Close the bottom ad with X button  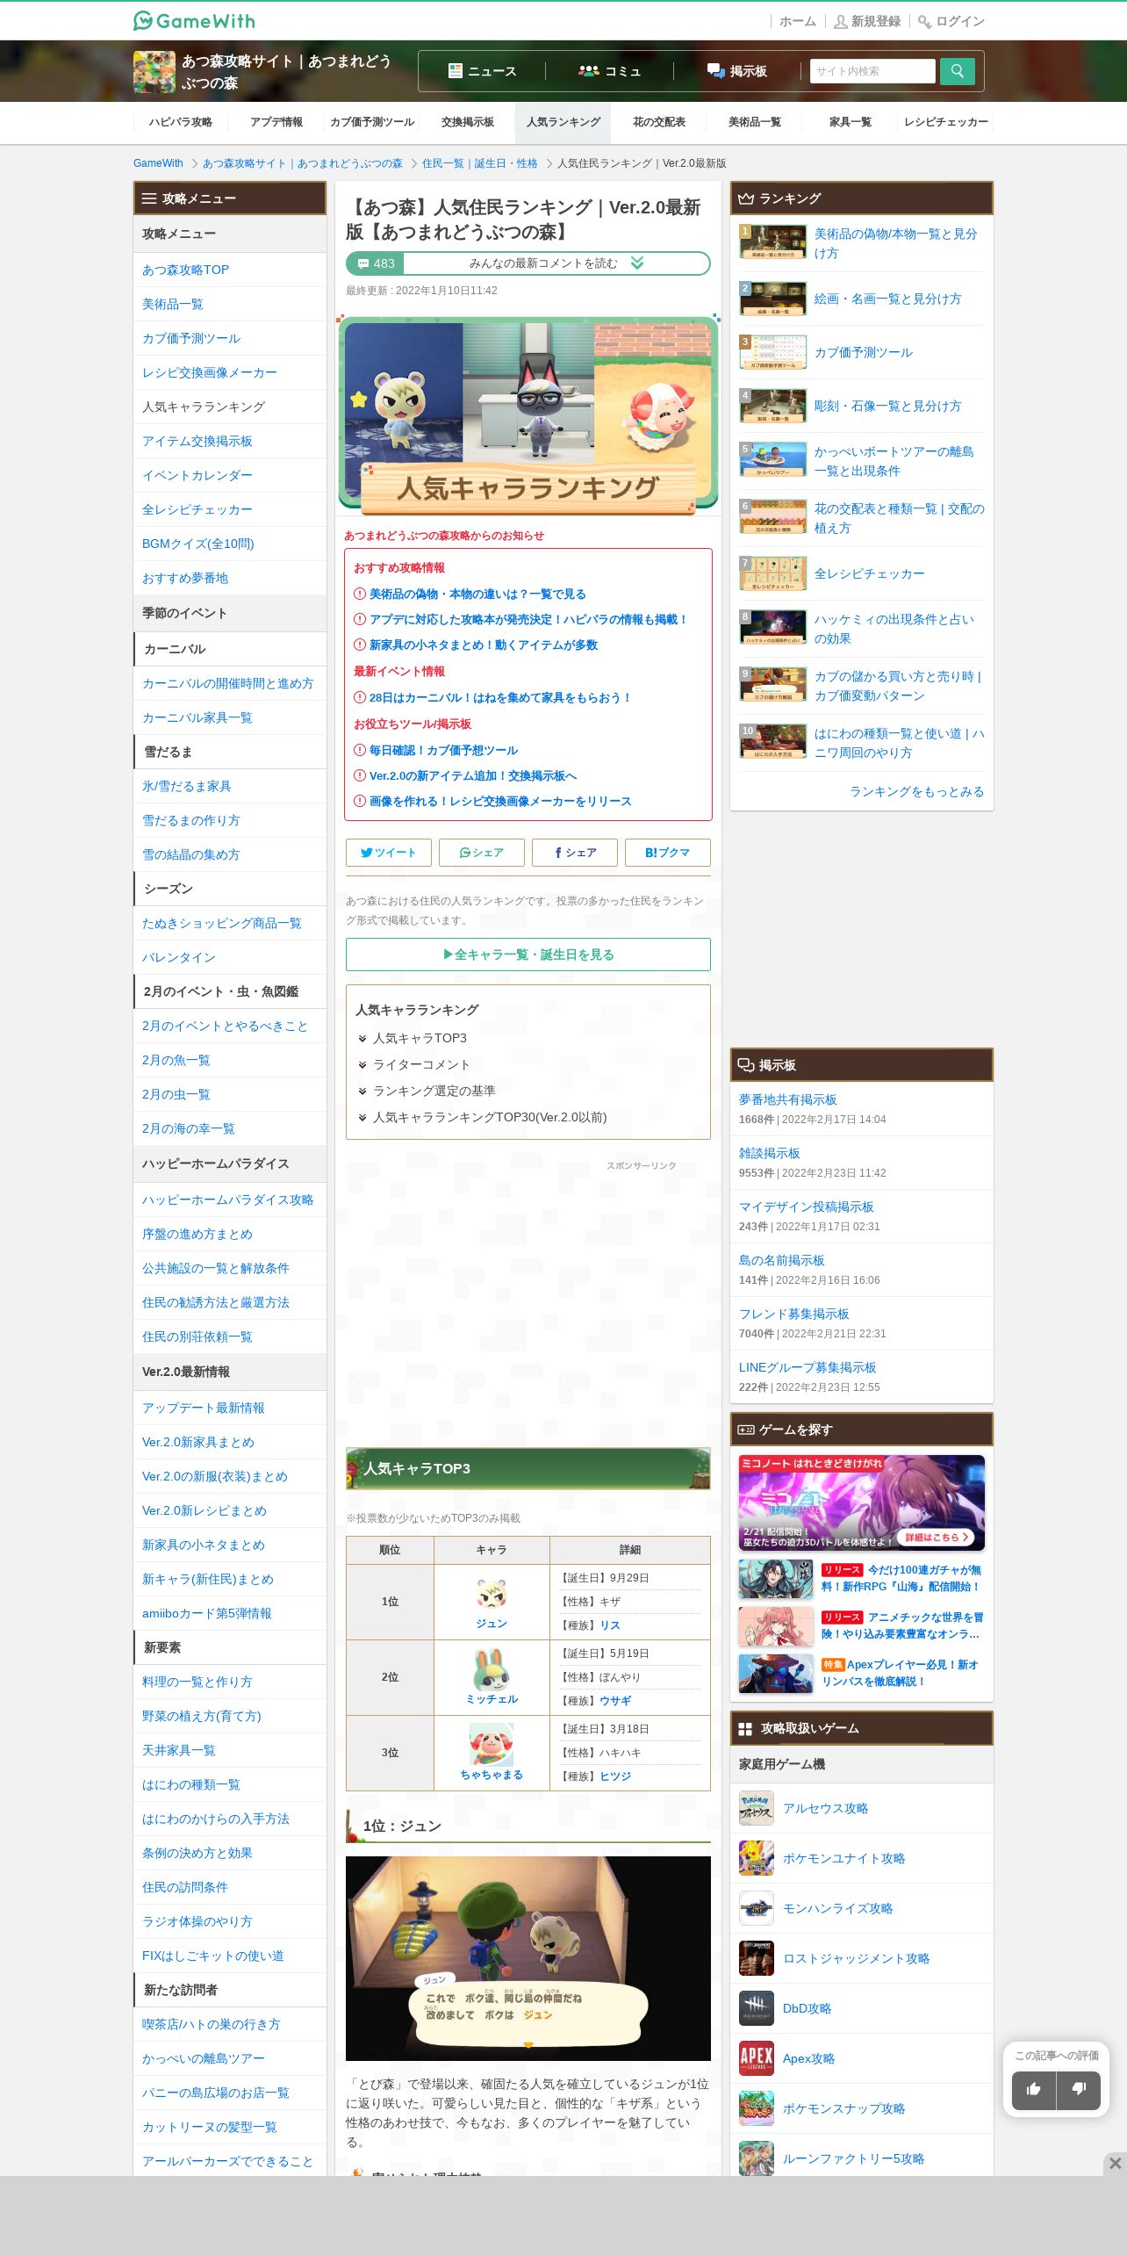click(1115, 2163)
